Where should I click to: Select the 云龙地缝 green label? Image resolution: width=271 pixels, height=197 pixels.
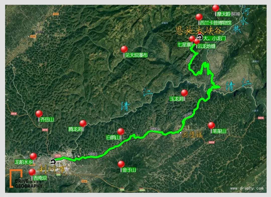point(207,46)
